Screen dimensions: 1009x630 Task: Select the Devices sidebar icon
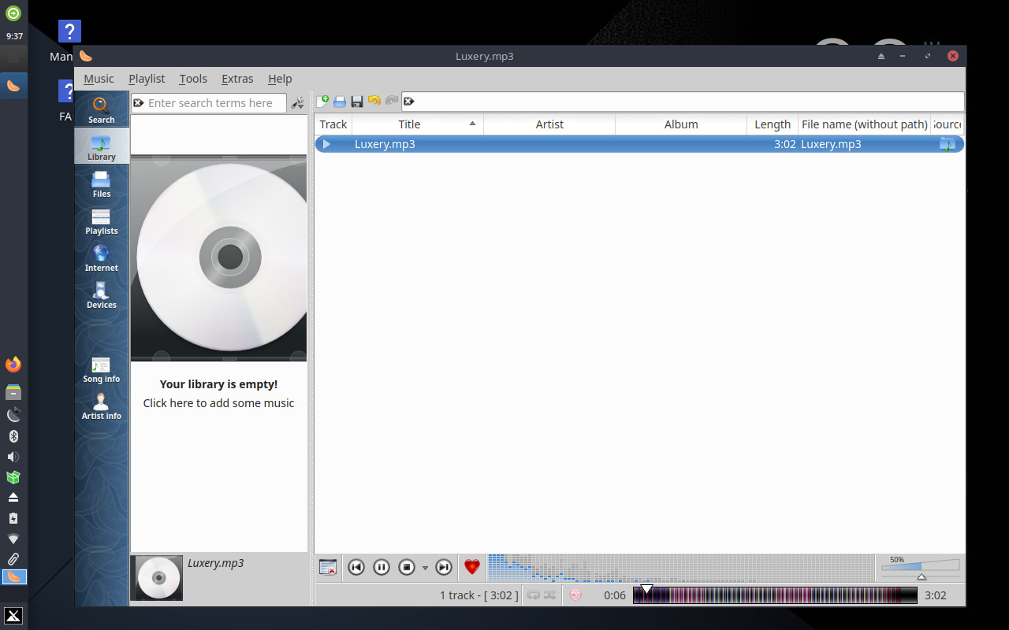pos(101,295)
